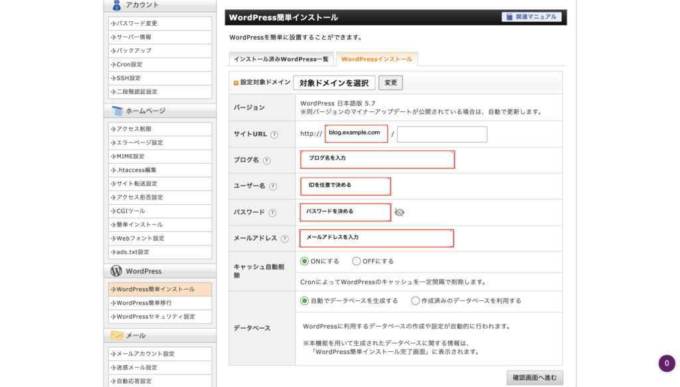Image resolution: width=680 pixels, height=387 pixels.
Task: Open MIME設定 in sidebar
Action: (160, 156)
